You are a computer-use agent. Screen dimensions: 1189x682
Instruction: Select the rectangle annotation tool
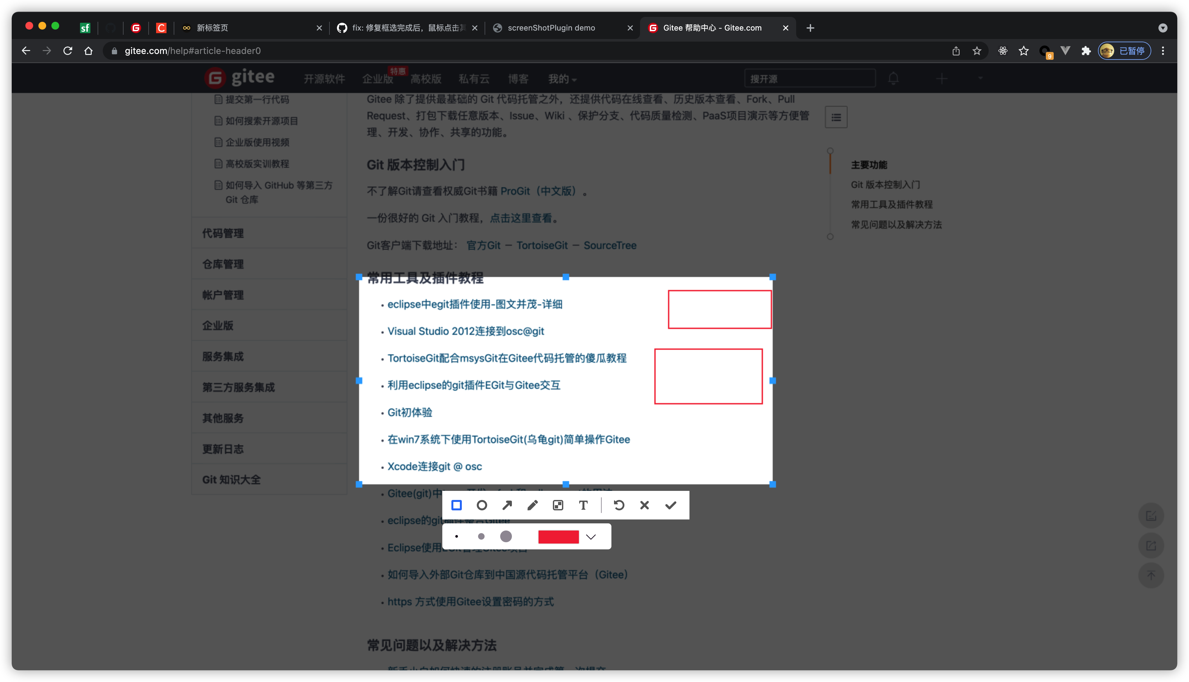[456, 505]
